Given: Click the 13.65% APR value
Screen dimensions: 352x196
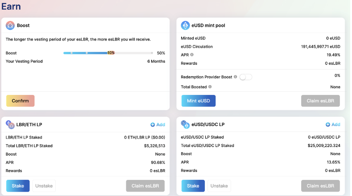Looking at the screenshot, I should point(333,162).
